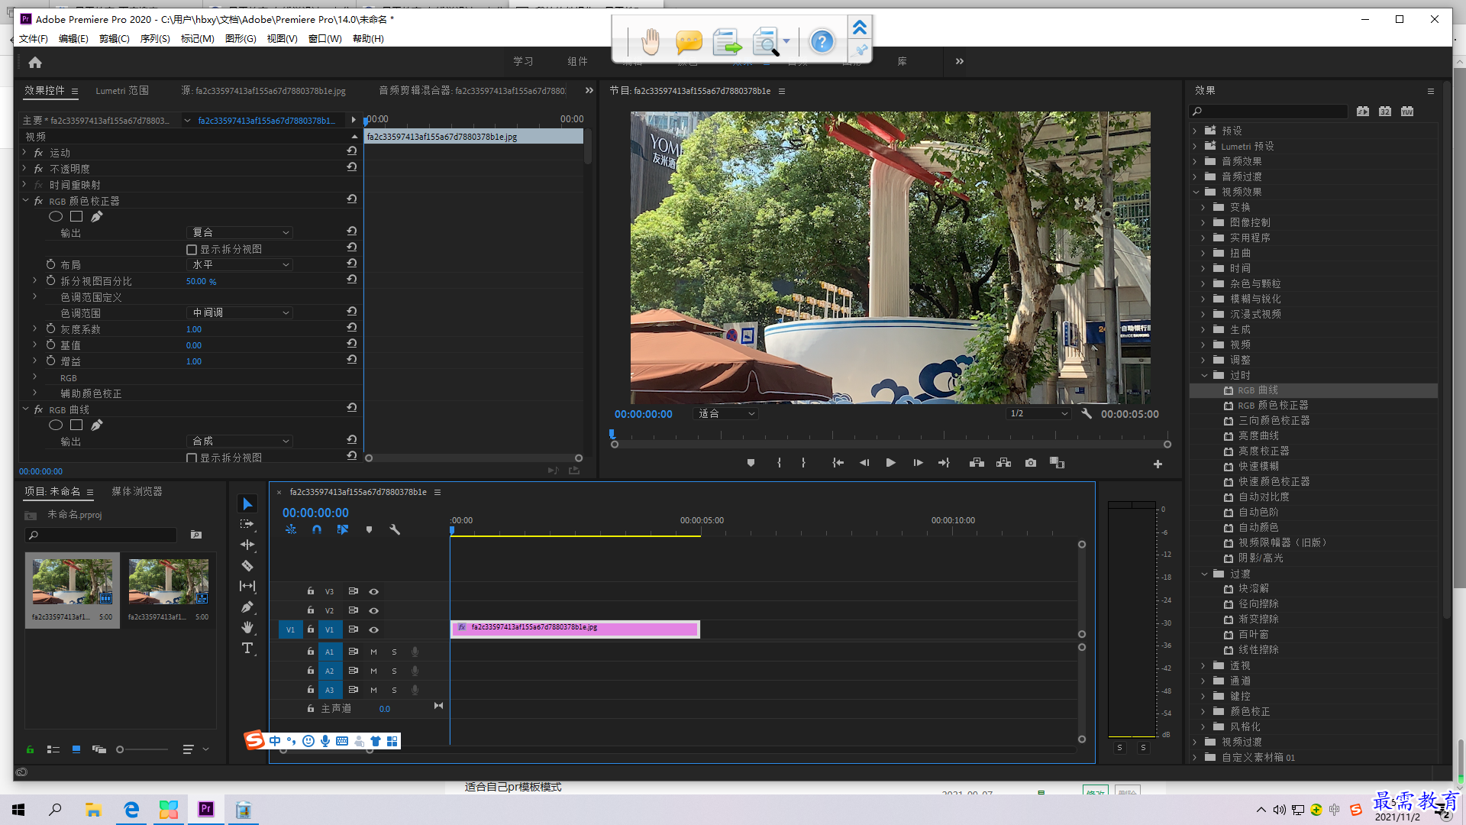The image size is (1466, 825).
Task: Select the RGB 颜色校正器 effect in list
Action: coord(1273,405)
